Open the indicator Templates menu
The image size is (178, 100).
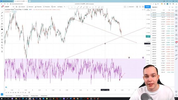[46, 7]
